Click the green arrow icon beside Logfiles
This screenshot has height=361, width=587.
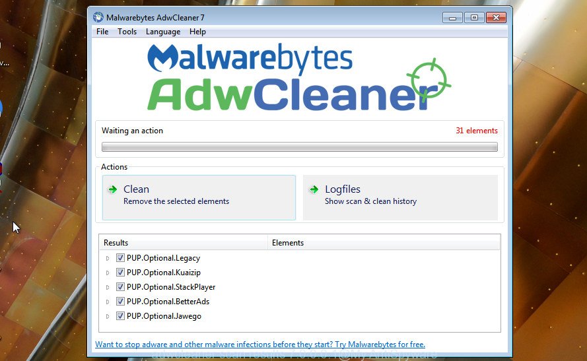click(x=314, y=189)
